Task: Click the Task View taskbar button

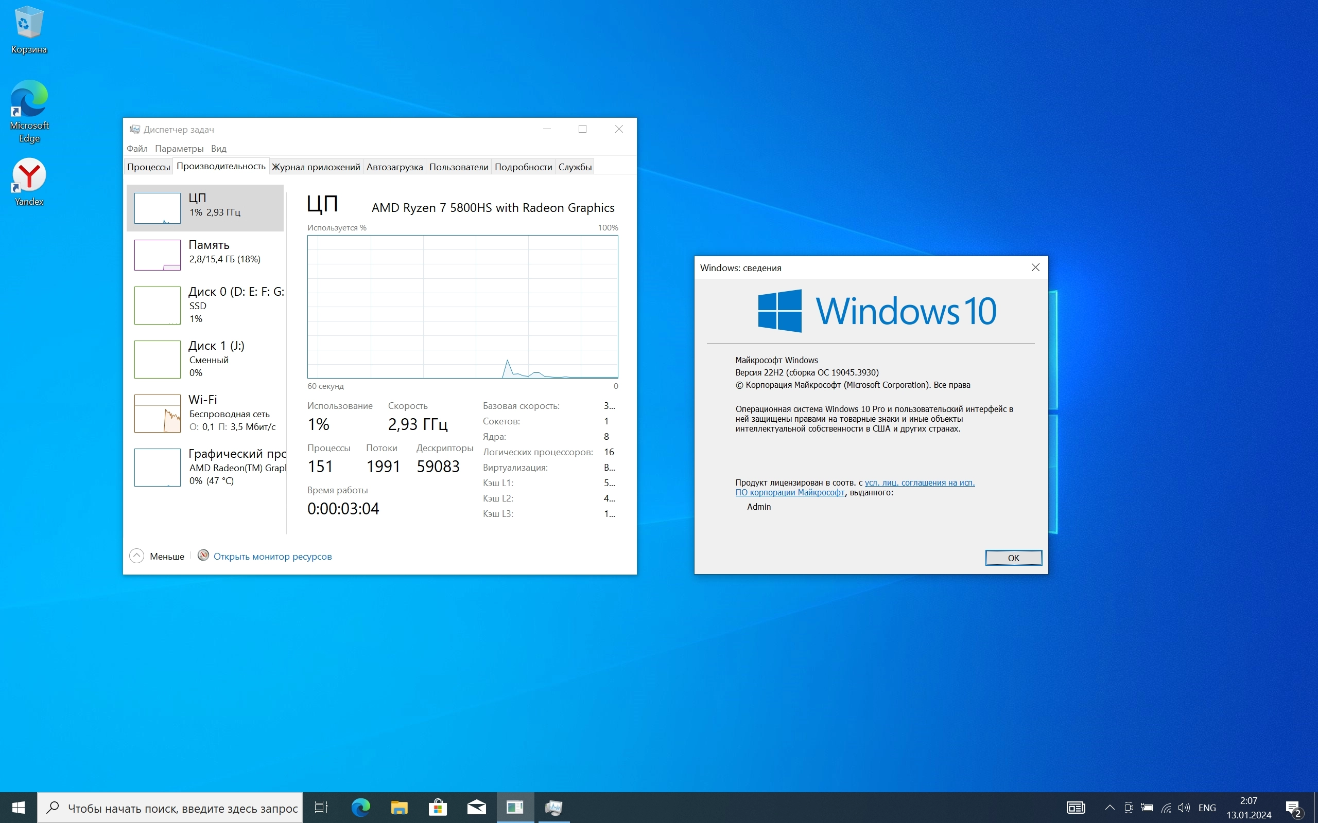Action: pyautogui.click(x=321, y=807)
